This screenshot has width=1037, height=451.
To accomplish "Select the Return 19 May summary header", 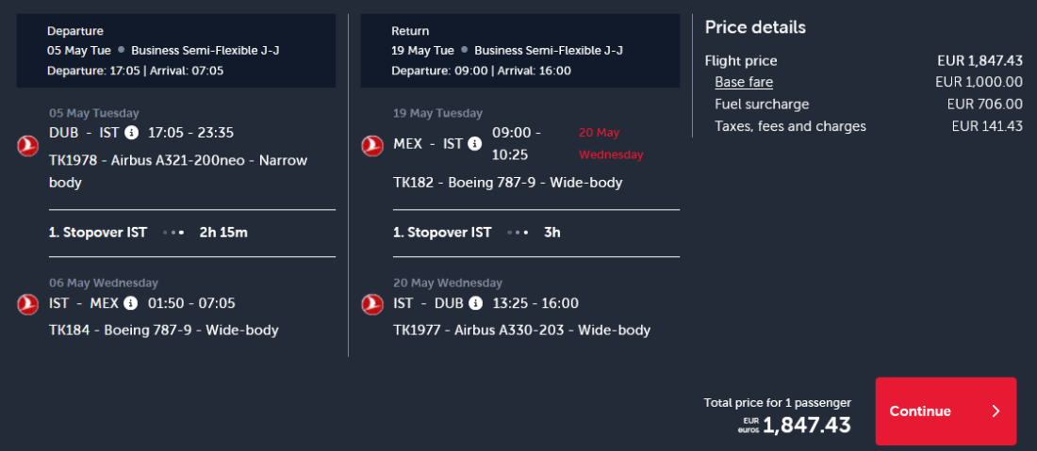I will coord(519,50).
